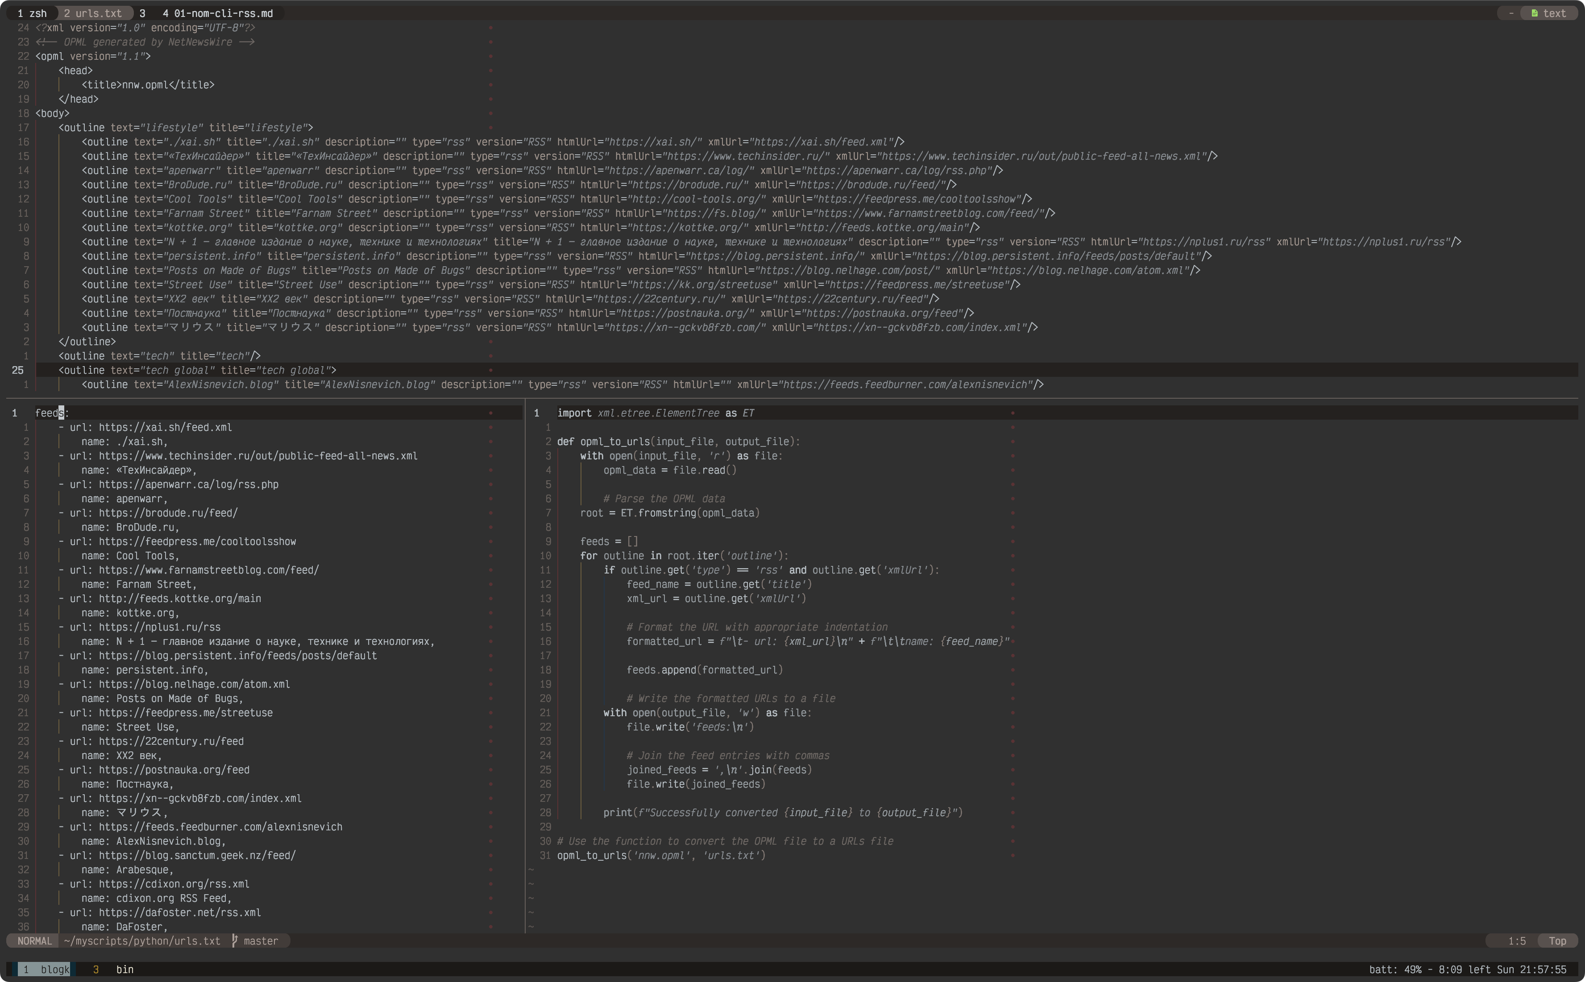
Task: Click 'name: cdixon.org RSS Feed,' line
Action: tap(156, 898)
